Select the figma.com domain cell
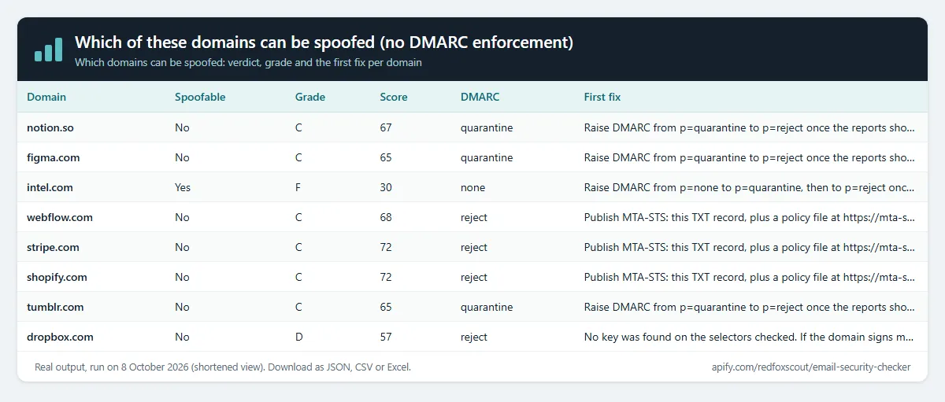The image size is (945, 402). click(x=54, y=157)
